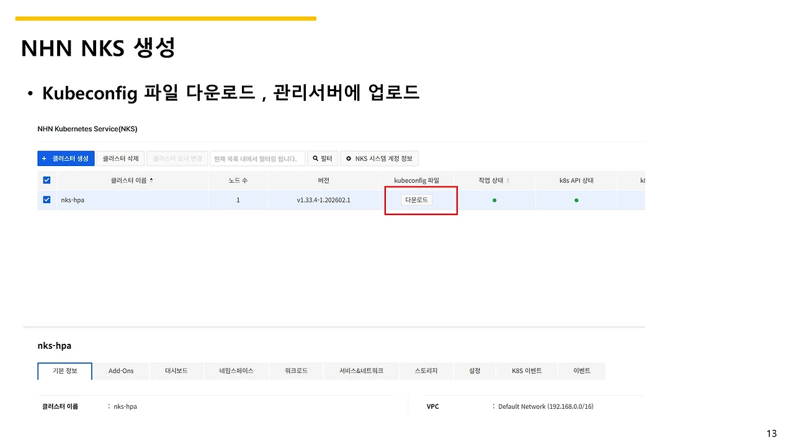The height and width of the screenshot is (446, 794).
Task: Click the 노드 수 column header
Action: click(x=238, y=180)
